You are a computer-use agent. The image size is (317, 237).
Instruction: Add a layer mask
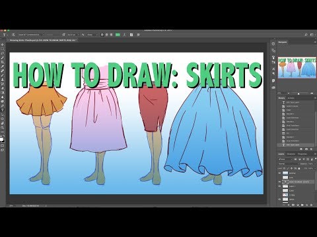[293, 205]
